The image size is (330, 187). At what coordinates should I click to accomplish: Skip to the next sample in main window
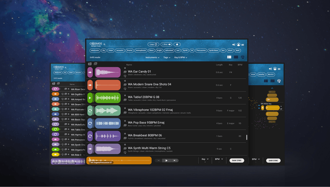click(x=175, y=161)
